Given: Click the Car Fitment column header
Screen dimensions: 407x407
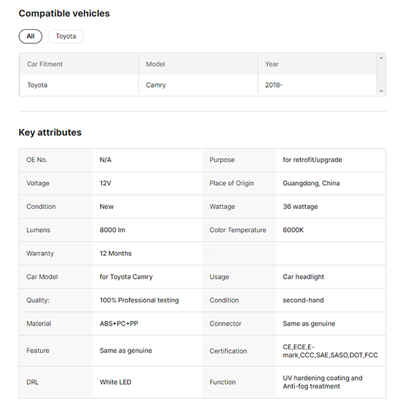Looking at the screenshot, I should 45,64.
